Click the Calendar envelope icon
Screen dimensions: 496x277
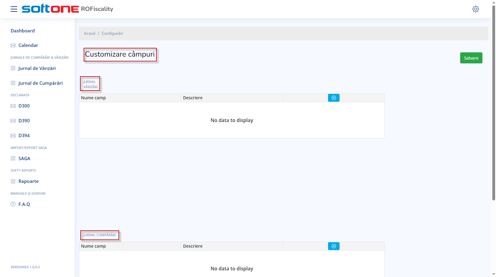pyautogui.click(x=13, y=45)
